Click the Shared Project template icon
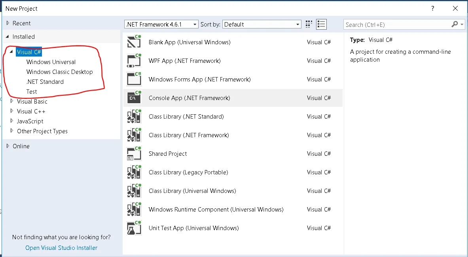468x257 pixels. [x=134, y=153]
